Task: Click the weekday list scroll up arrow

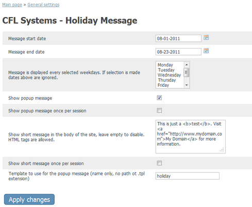Action: point(187,65)
